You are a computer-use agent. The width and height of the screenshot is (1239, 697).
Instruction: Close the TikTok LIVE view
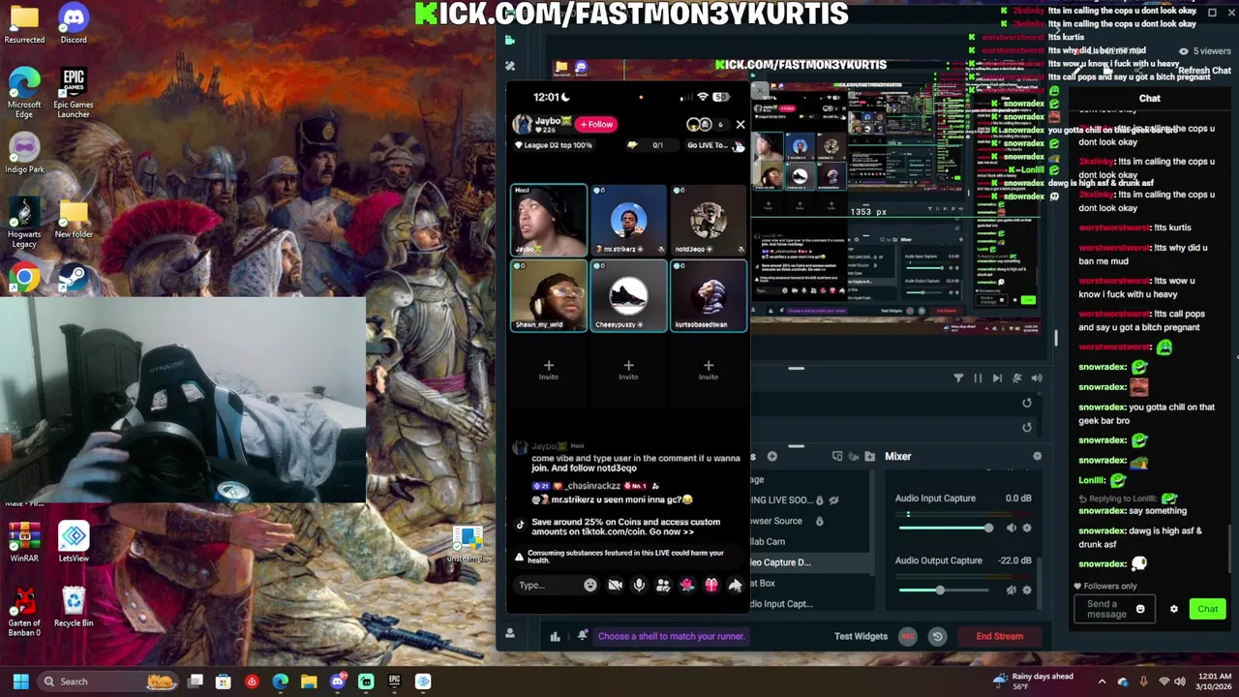[x=740, y=124]
